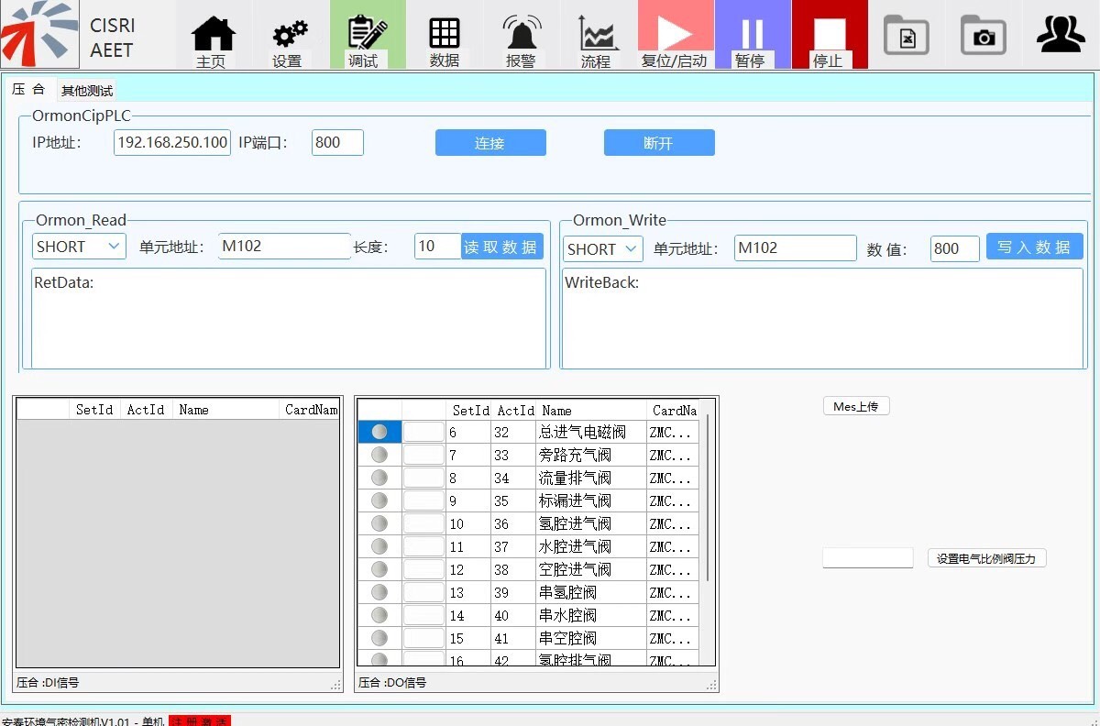Viewport: 1100px width, 726px height.
Task: Toggle the 旁路充气阀 output indicator
Action: [379, 455]
